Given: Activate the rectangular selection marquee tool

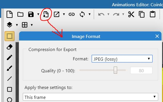Looking at the screenshot, I should pyautogui.click(x=10, y=36).
